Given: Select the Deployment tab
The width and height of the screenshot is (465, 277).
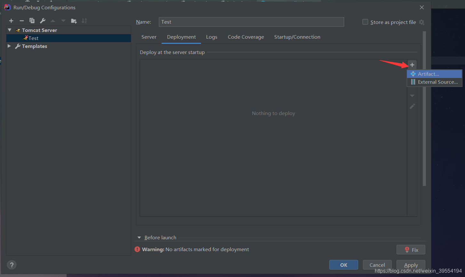Looking at the screenshot, I should pos(181,37).
